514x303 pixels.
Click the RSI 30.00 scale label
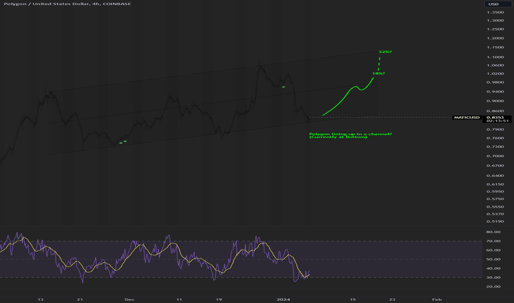click(494, 278)
